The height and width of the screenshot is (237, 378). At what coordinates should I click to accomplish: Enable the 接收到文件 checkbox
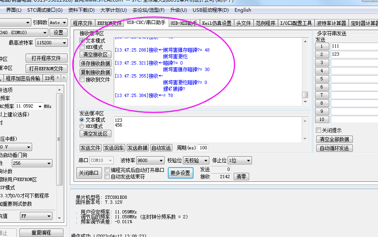82,80
